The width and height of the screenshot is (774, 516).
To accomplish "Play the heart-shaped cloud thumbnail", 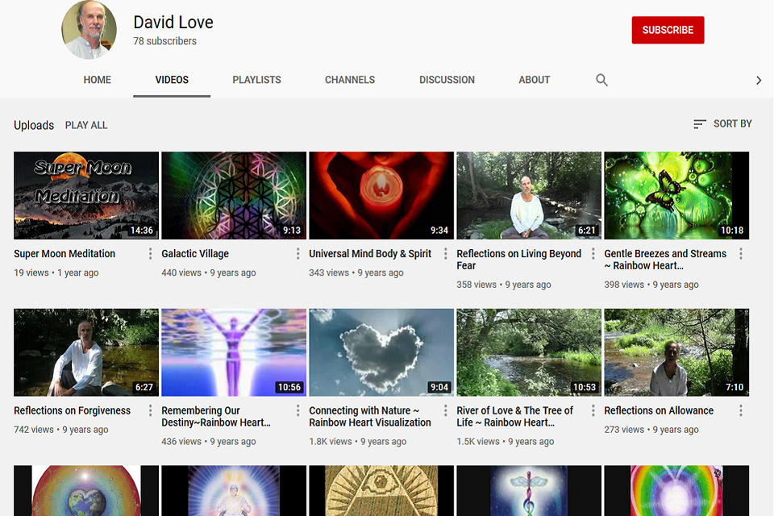I will pos(381,352).
